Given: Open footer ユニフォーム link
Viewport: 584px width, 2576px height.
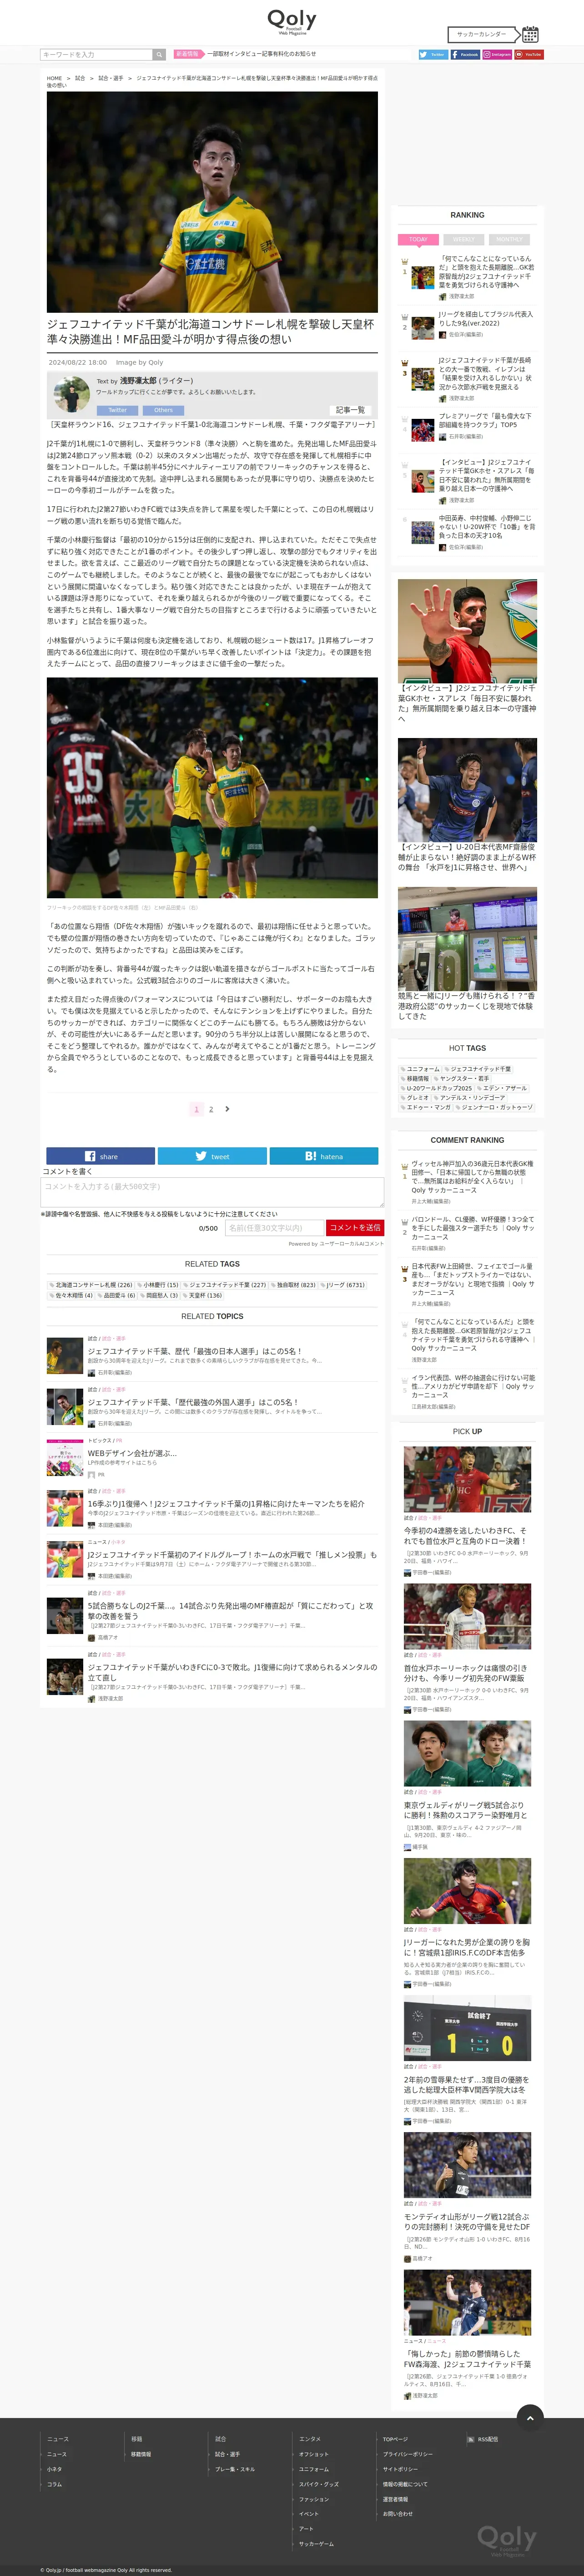Looking at the screenshot, I should [313, 2469].
